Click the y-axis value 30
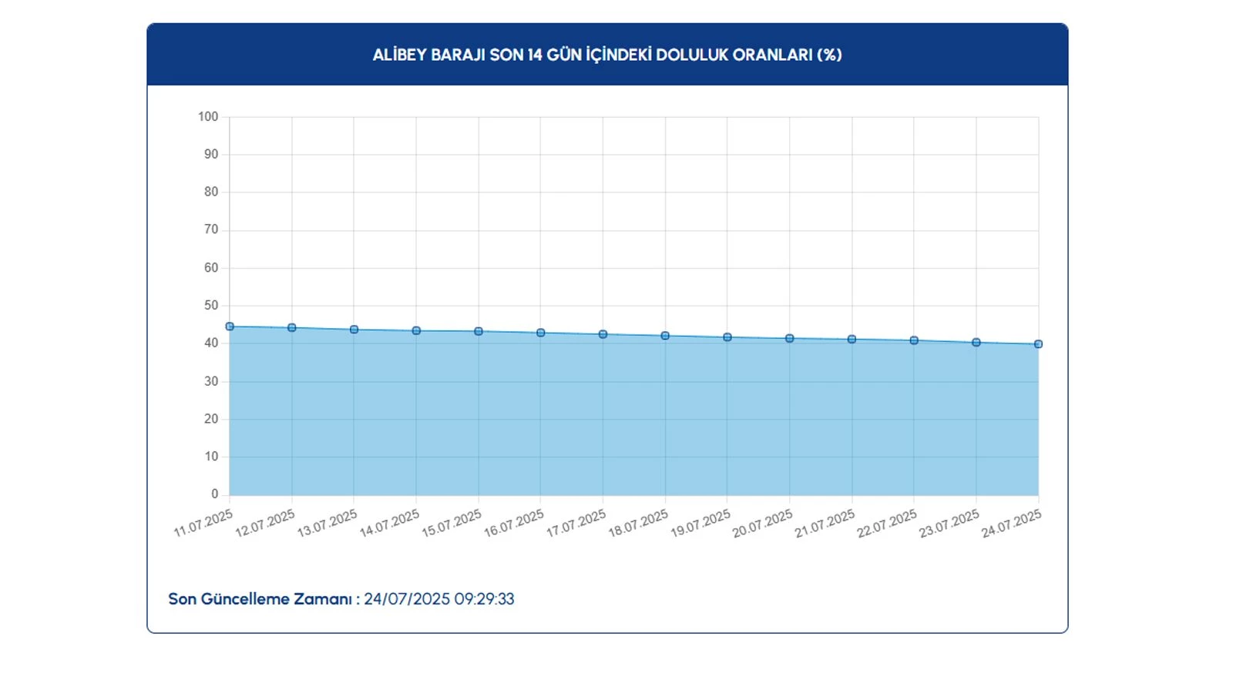 211,381
